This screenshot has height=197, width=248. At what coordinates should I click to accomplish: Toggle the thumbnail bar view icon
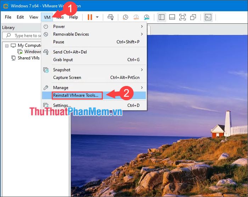[x=172, y=17]
